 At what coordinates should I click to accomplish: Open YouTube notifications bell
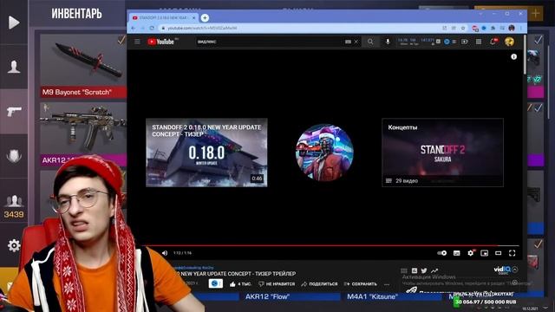(493, 42)
